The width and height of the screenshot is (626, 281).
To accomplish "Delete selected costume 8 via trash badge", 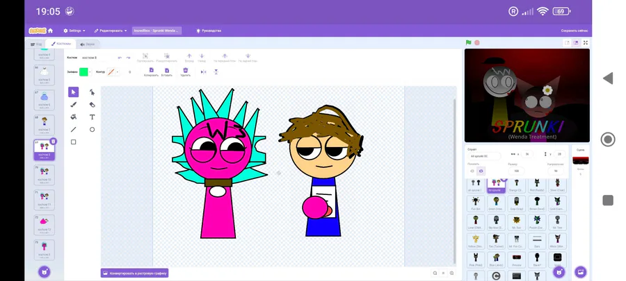I will (x=54, y=142).
